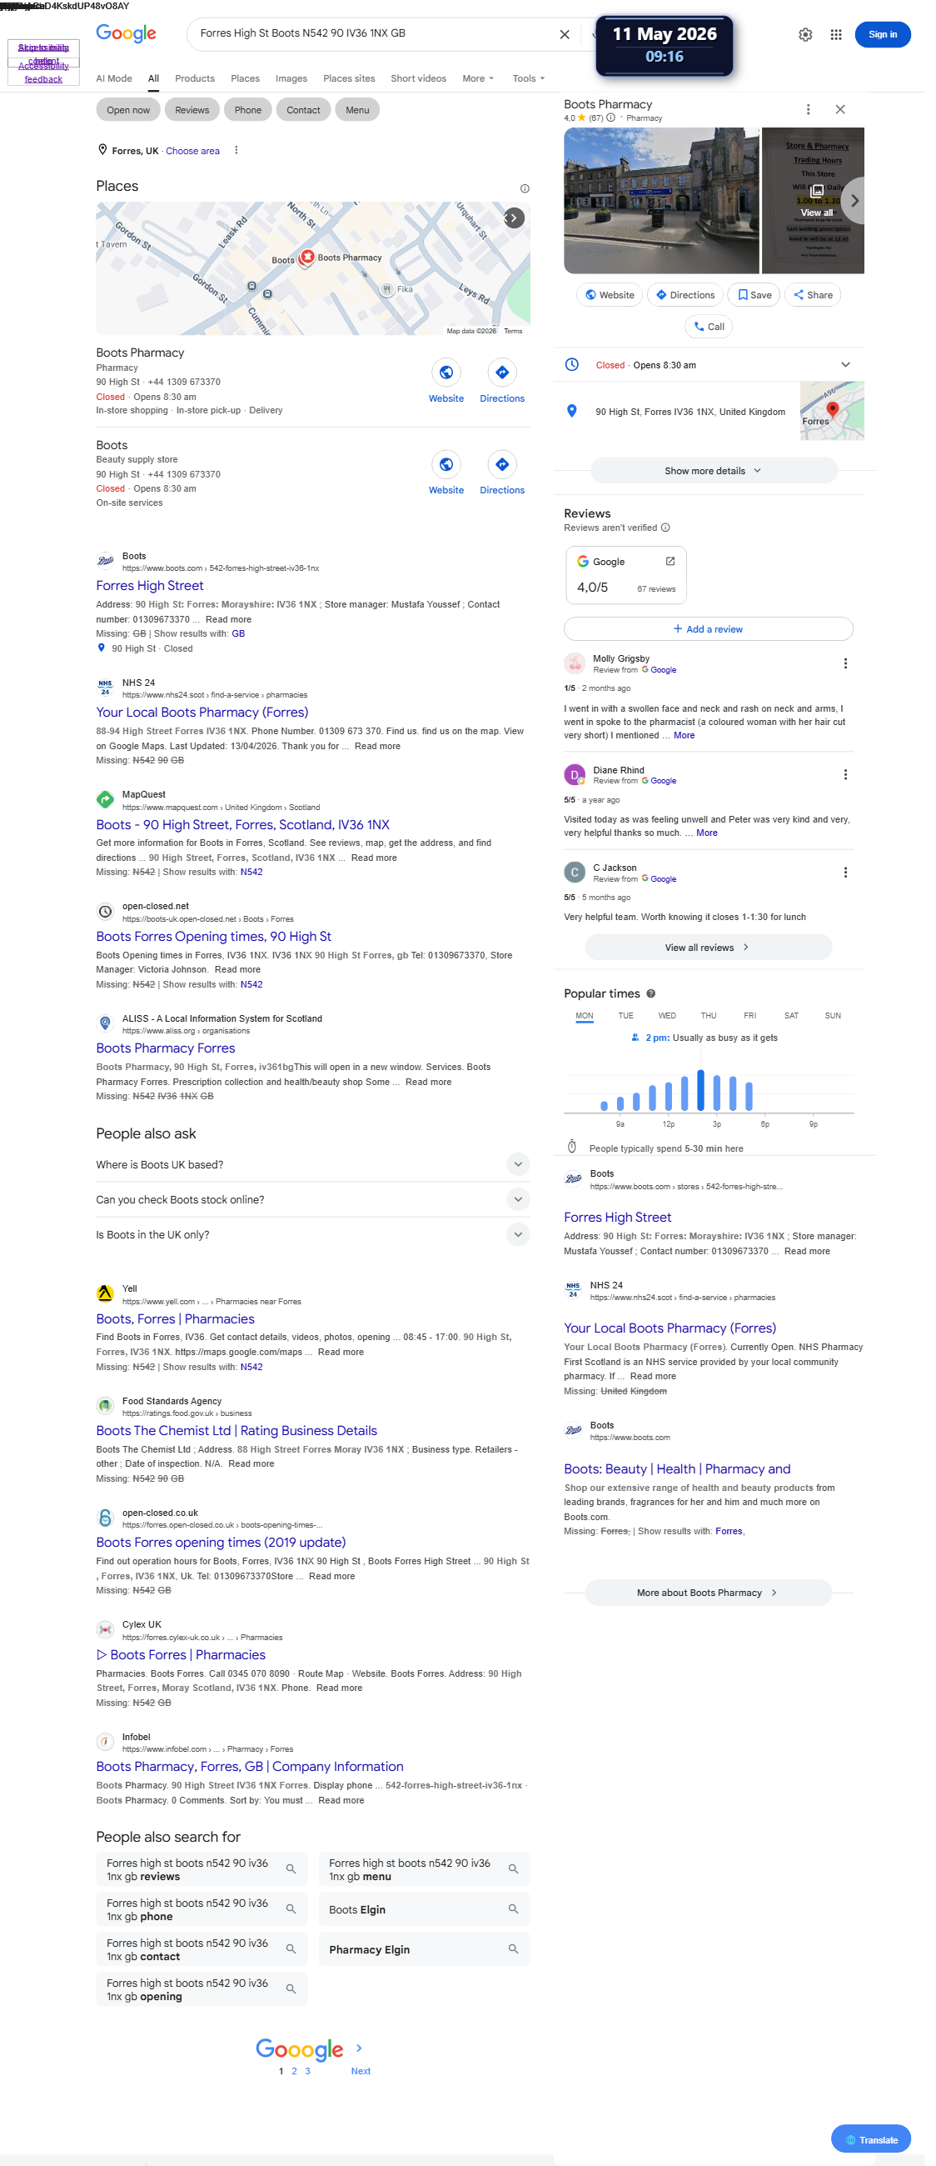The height and width of the screenshot is (2166, 936).
Task: Open Google reviews external link icon
Action: pos(678,568)
